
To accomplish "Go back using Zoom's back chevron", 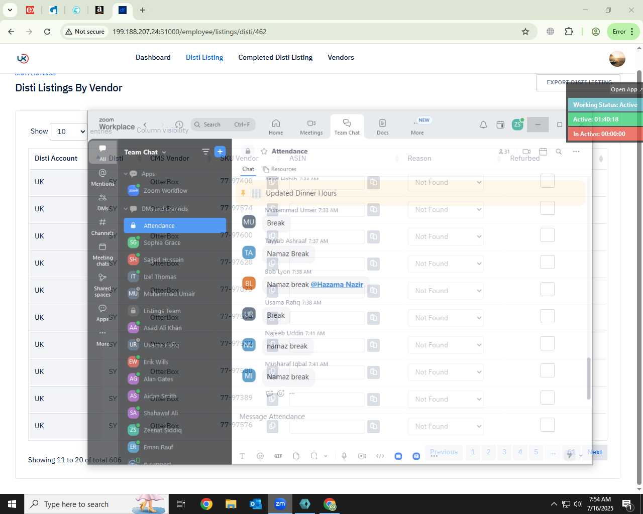I will (x=145, y=124).
